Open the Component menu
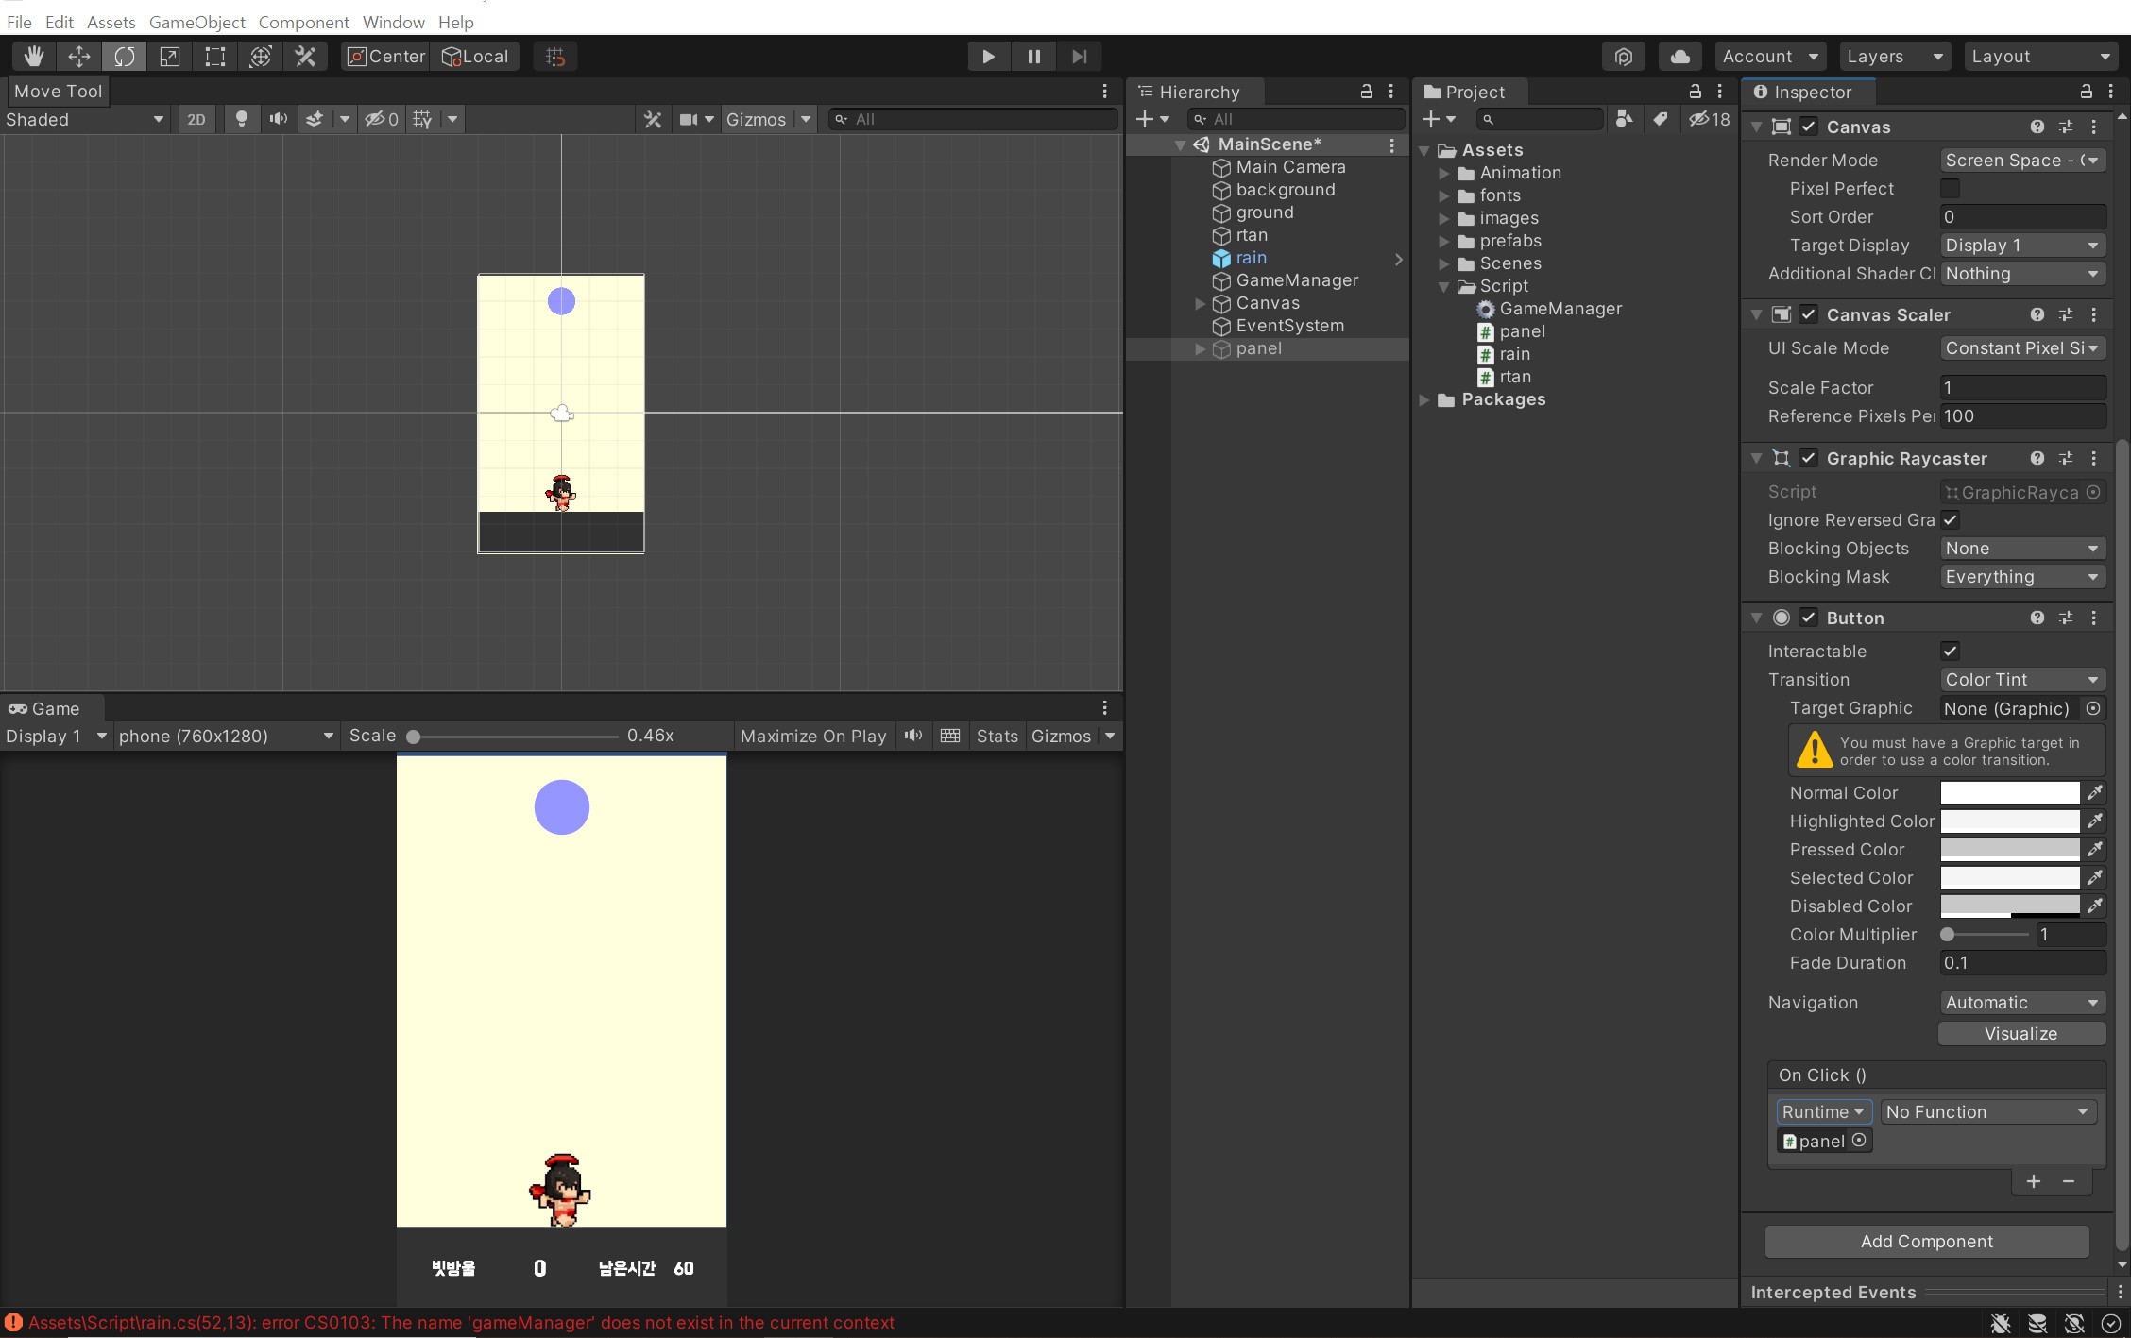2131x1338 pixels. coord(303,22)
